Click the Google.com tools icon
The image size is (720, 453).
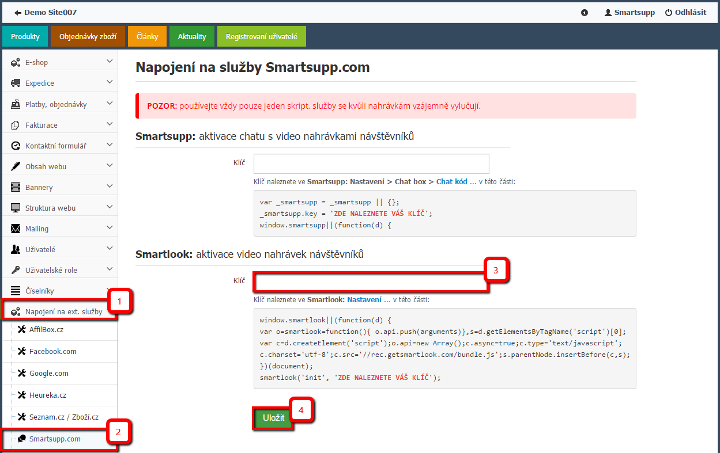(22, 373)
